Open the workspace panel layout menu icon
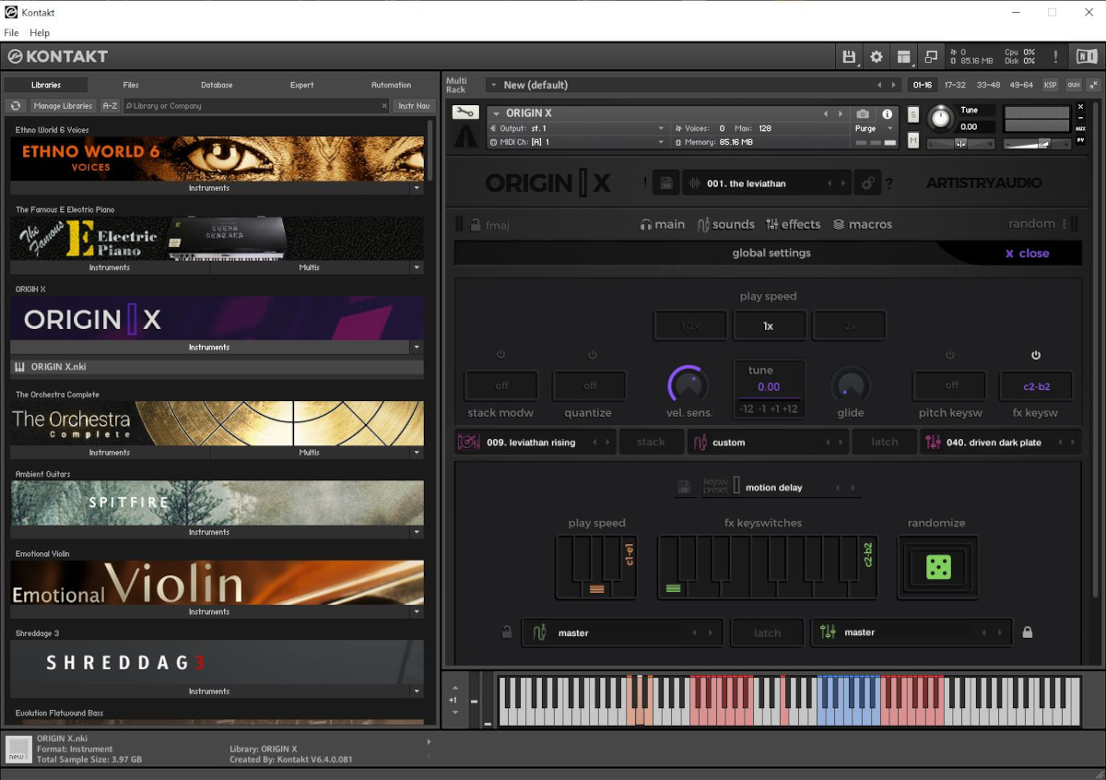The image size is (1106, 780). (904, 56)
